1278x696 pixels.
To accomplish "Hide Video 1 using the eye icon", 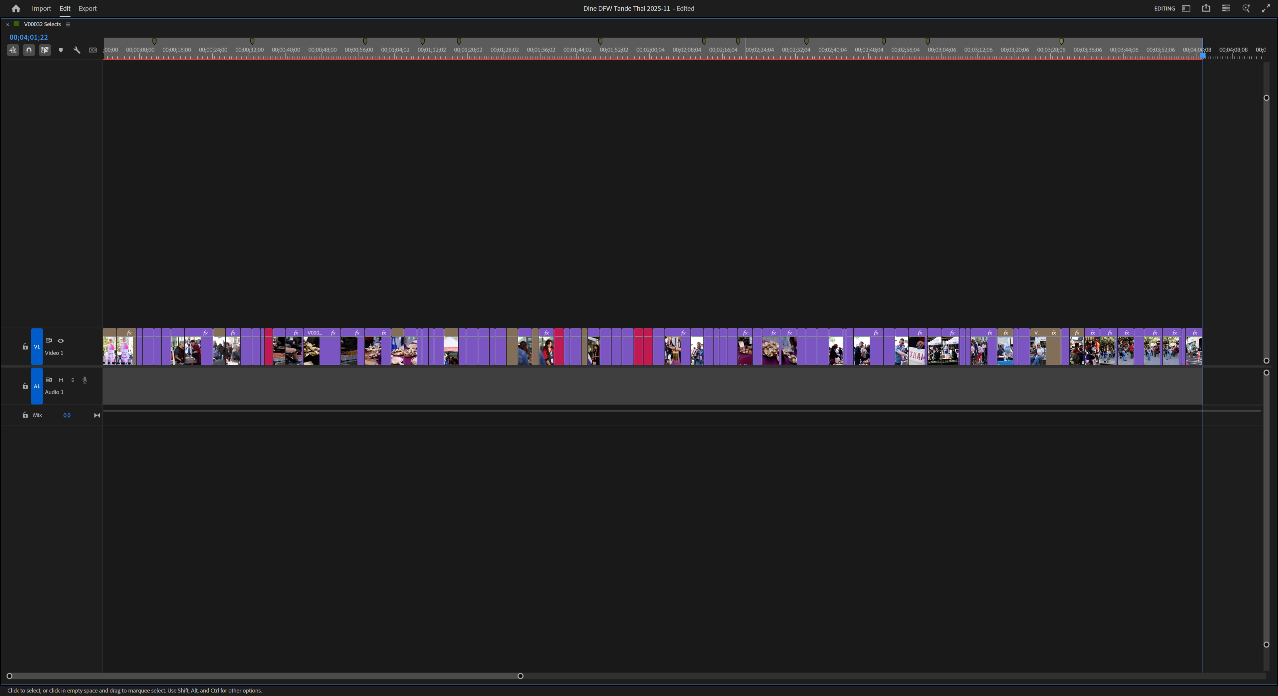I will 61,341.
